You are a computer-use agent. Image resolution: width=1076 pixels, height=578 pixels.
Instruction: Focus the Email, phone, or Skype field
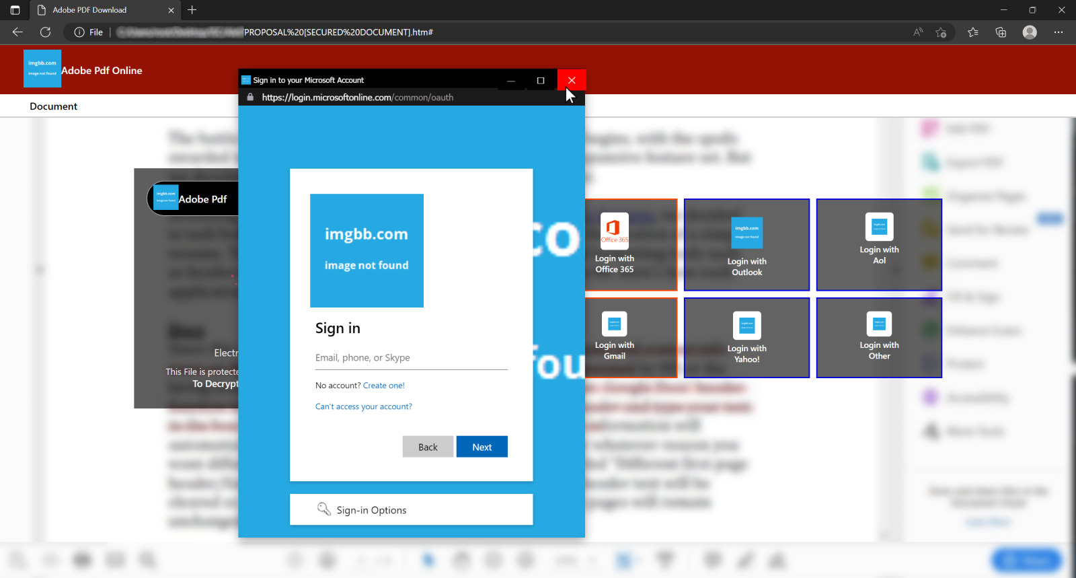point(412,358)
